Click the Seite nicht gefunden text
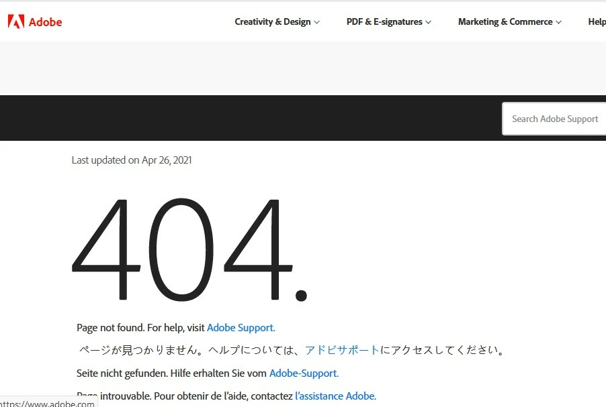This screenshot has height=407, width=606. (122, 373)
